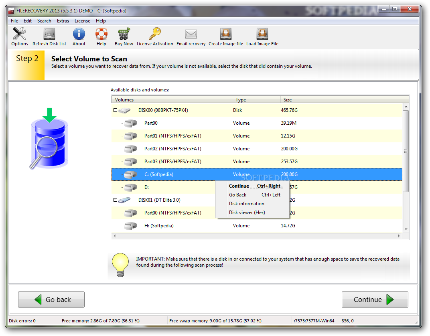Select Part02 (NTFS/HPFS/exFAT) volume
430x336 pixels.
[x=257, y=149]
